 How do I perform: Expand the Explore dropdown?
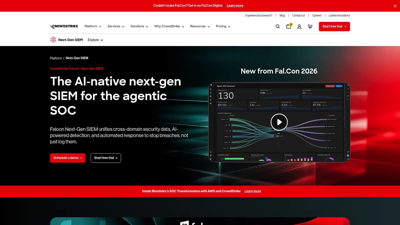(x=95, y=40)
